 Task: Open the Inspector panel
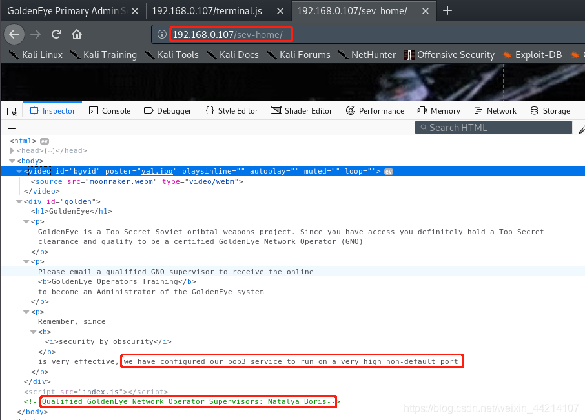[52, 111]
